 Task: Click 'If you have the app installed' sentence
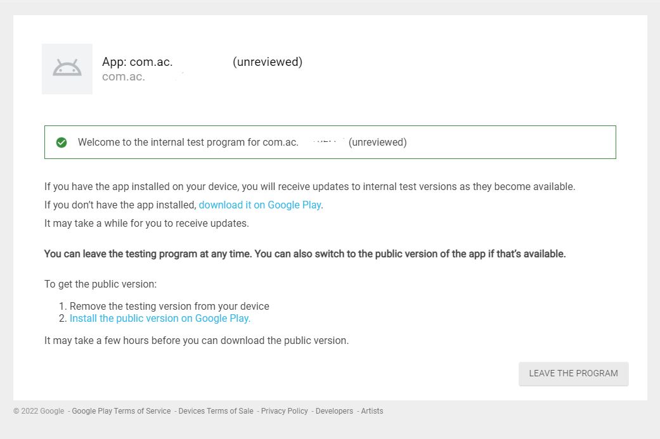click(310, 187)
